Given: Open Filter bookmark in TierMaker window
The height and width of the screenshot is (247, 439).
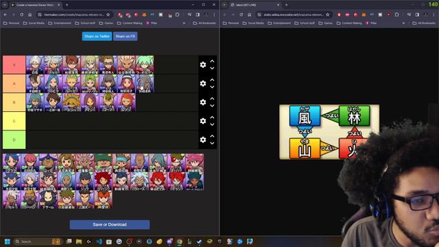Looking at the screenshot, I should click(152, 23).
